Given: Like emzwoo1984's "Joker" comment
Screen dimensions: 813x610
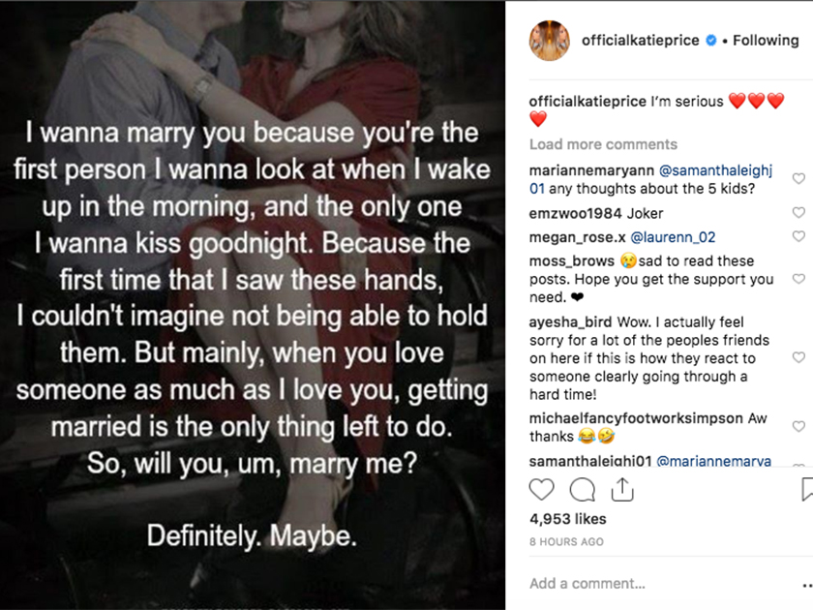Looking at the screenshot, I should pos(798,213).
